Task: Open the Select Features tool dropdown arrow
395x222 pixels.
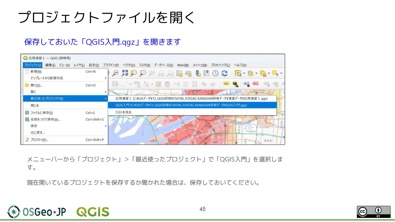Action: [244, 73]
